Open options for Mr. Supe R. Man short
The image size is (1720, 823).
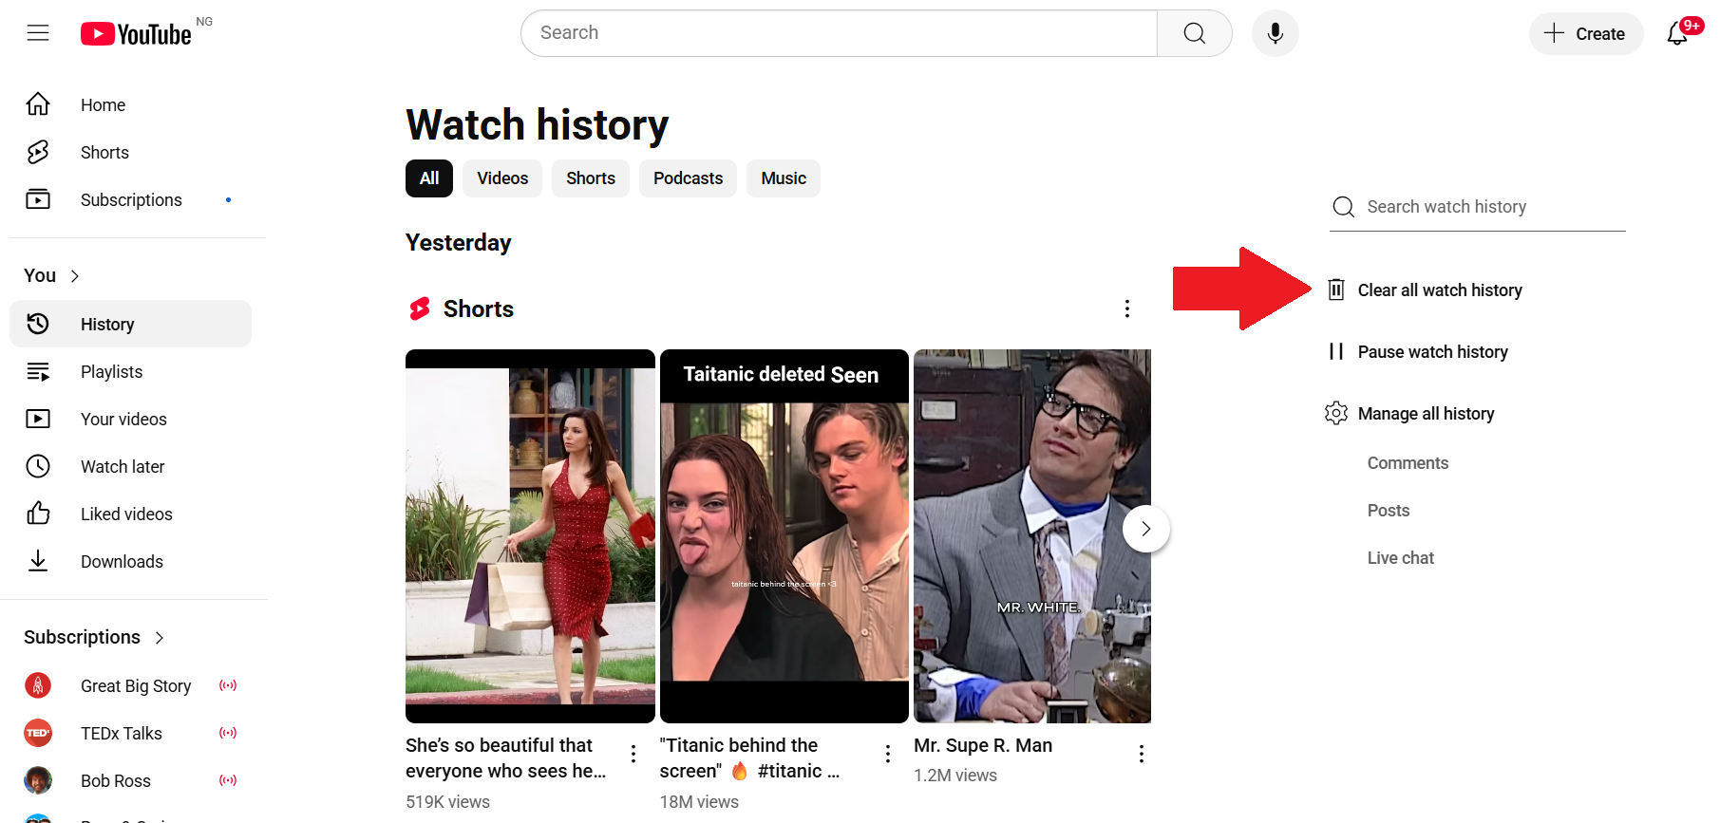point(1142,754)
